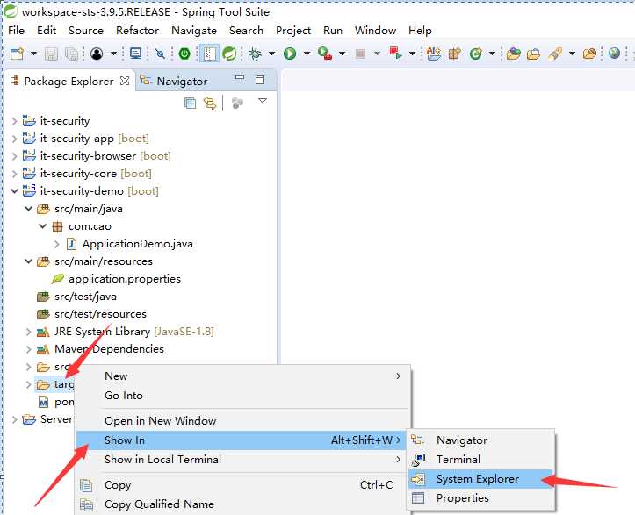Click the New Java Class green icon
The image size is (635, 515).
point(476,54)
